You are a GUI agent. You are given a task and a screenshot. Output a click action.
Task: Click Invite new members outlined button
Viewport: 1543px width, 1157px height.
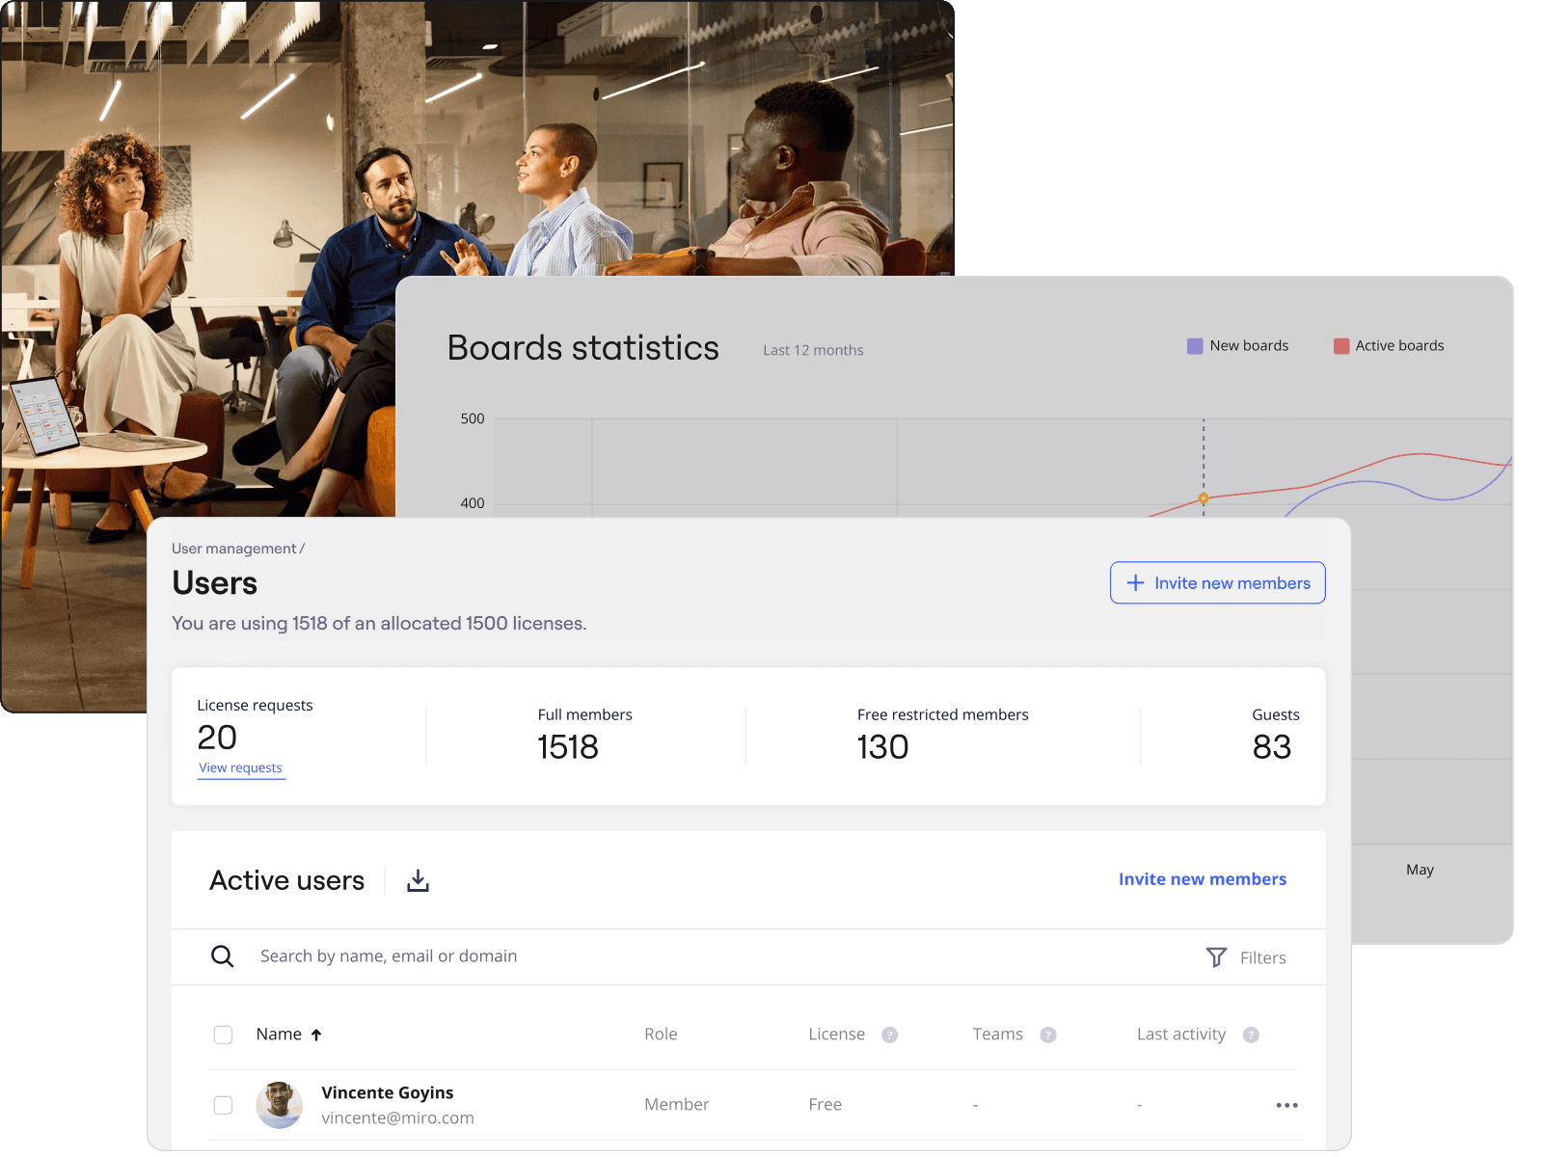click(x=1217, y=583)
